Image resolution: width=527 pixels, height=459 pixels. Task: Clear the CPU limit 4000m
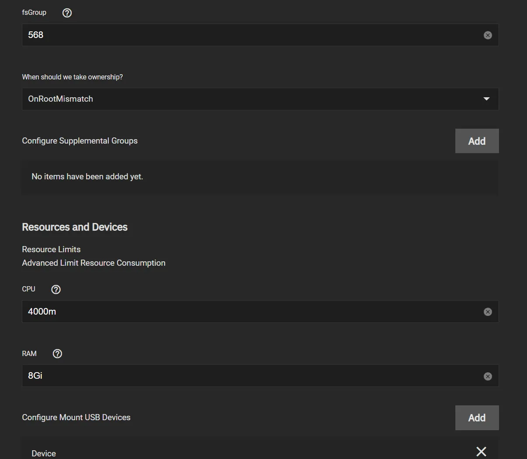488,312
